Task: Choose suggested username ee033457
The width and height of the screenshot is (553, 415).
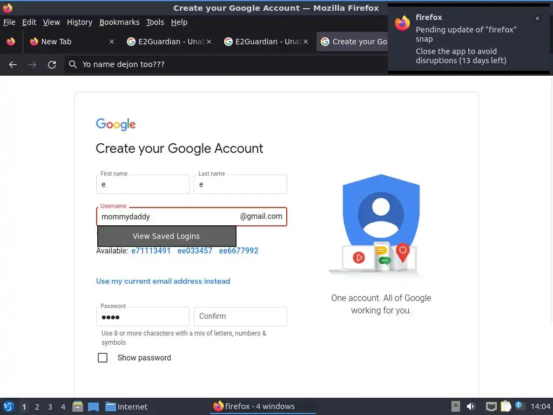Action: click(194, 251)
